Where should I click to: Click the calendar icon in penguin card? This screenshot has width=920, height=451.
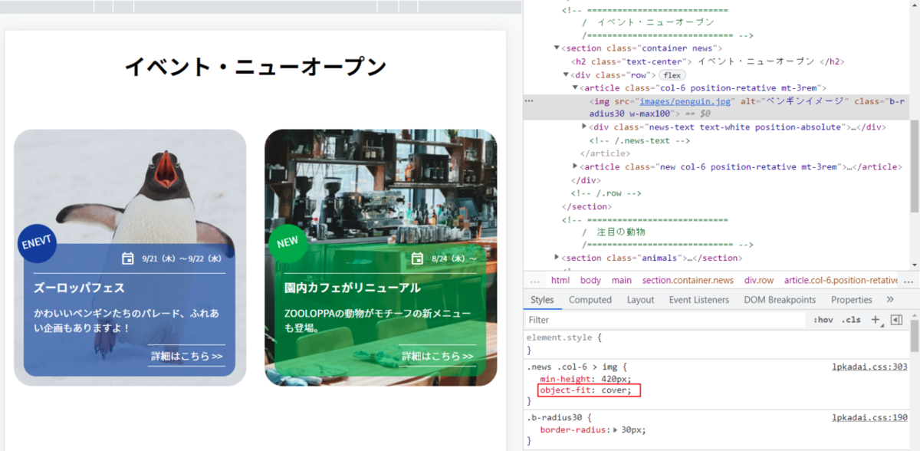click(x=128, y=258)
